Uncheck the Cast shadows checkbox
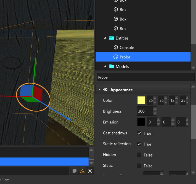Image resolution: width=196 pixels, height=184 pixels. pyautogui.click(x=139, y=133)
